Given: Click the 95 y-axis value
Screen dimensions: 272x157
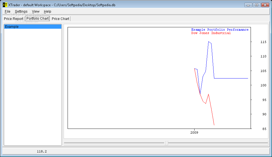Looking at the screenshot, I should tap(264, 100).
